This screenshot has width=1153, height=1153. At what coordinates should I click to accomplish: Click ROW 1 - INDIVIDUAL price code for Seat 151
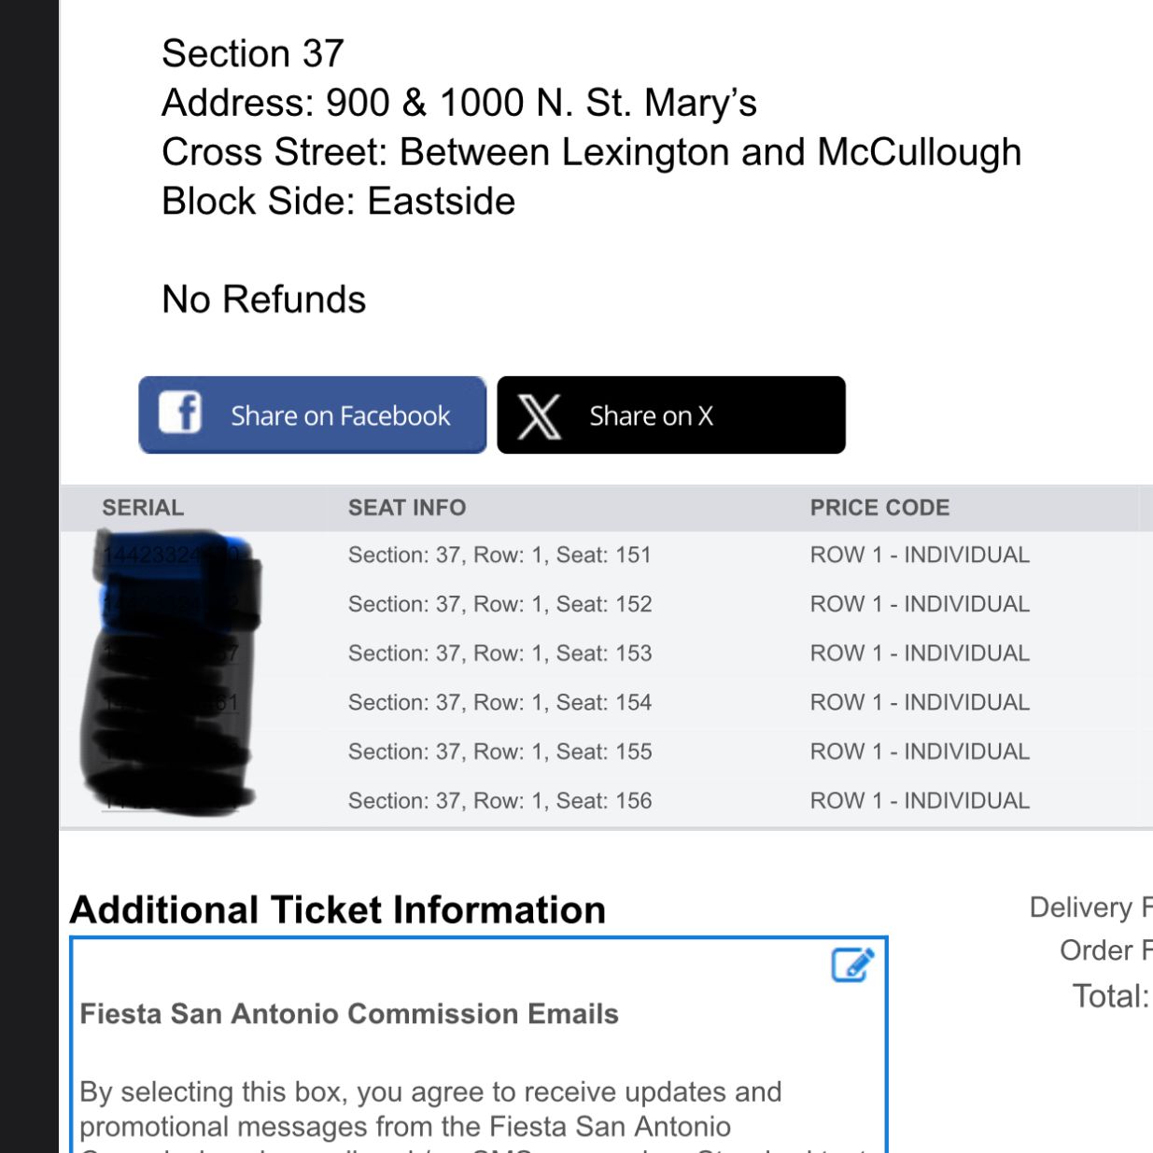pos(920,555)
